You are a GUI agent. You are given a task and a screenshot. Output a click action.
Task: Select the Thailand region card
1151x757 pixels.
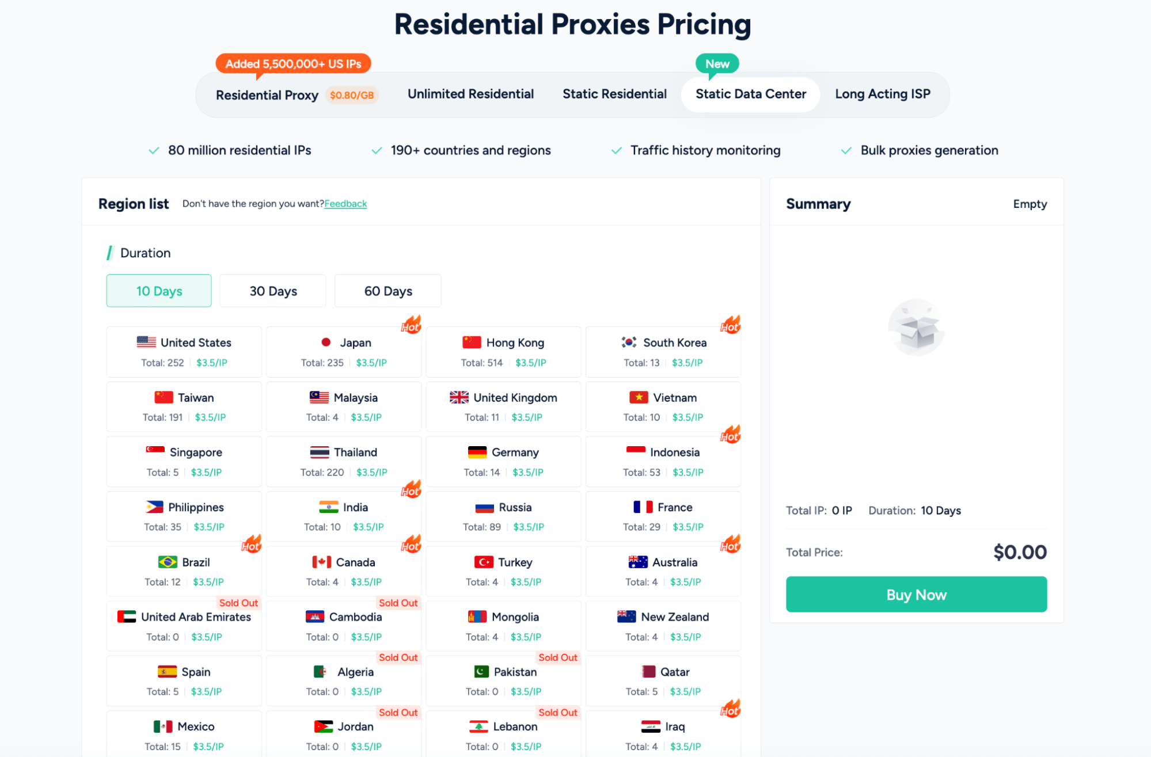pyautogui.click(x=344, y=462)
